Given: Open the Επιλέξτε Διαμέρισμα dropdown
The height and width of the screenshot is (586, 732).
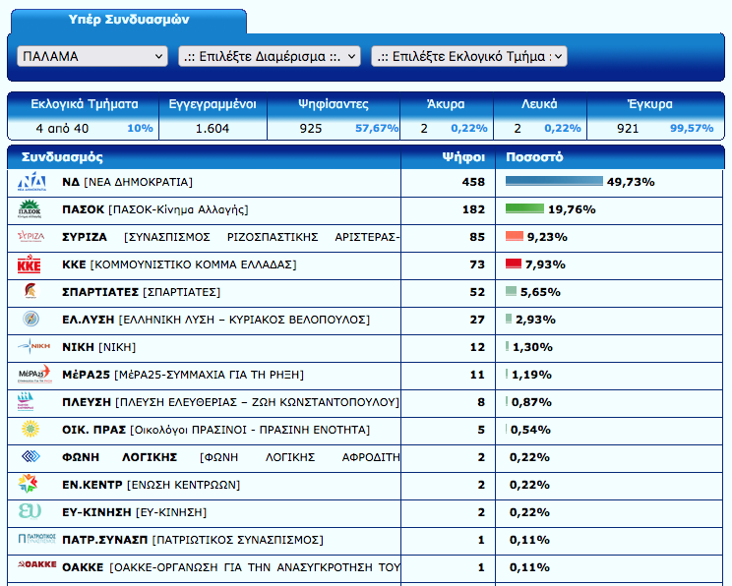Looking at the screenshot, I should (x=270, y=57).
